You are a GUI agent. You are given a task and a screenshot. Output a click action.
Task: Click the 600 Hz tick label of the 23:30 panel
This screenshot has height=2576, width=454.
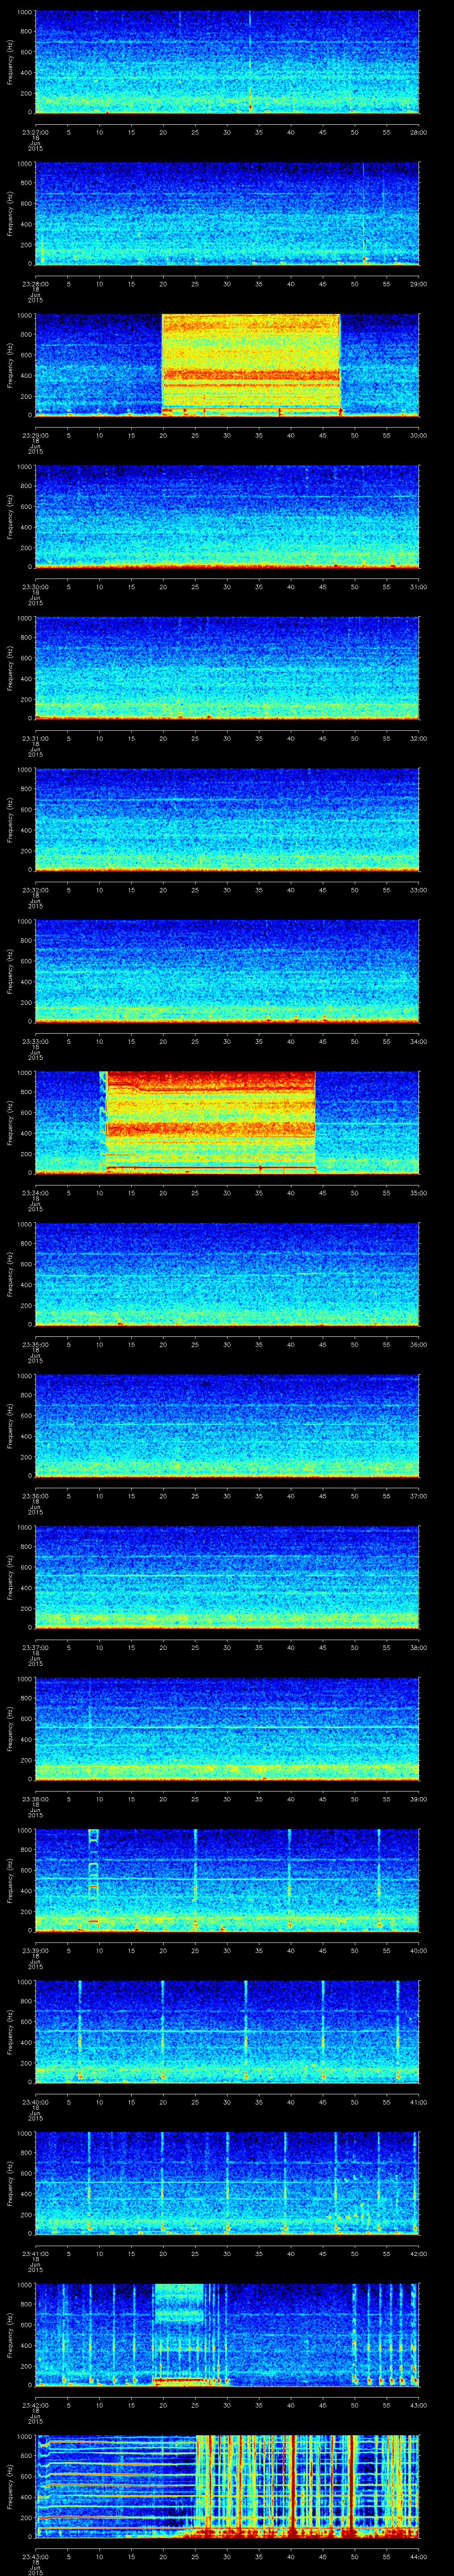[27, 506]
